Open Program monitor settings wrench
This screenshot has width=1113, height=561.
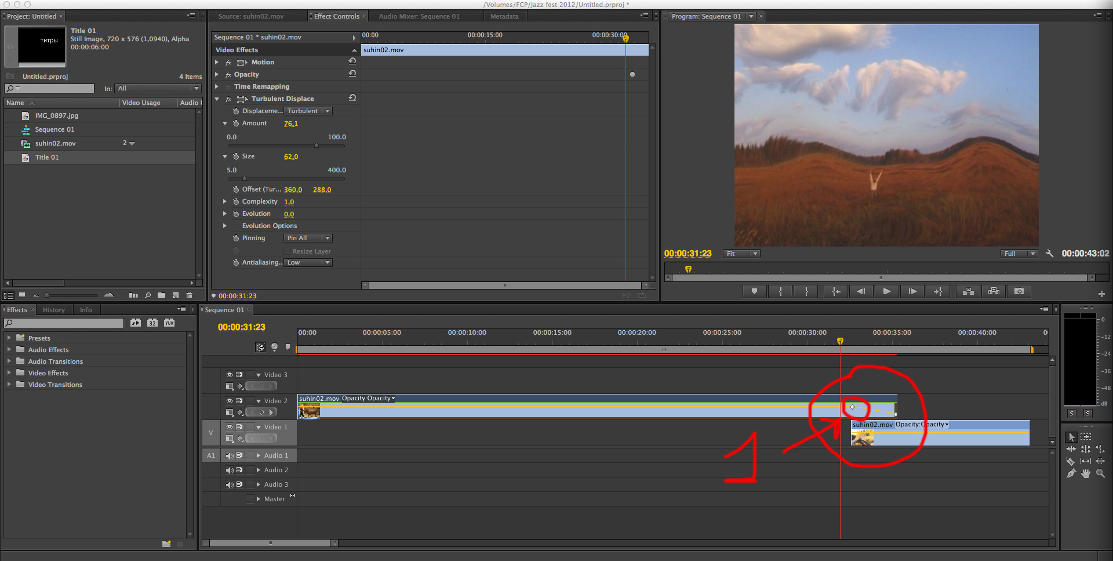1049,254
